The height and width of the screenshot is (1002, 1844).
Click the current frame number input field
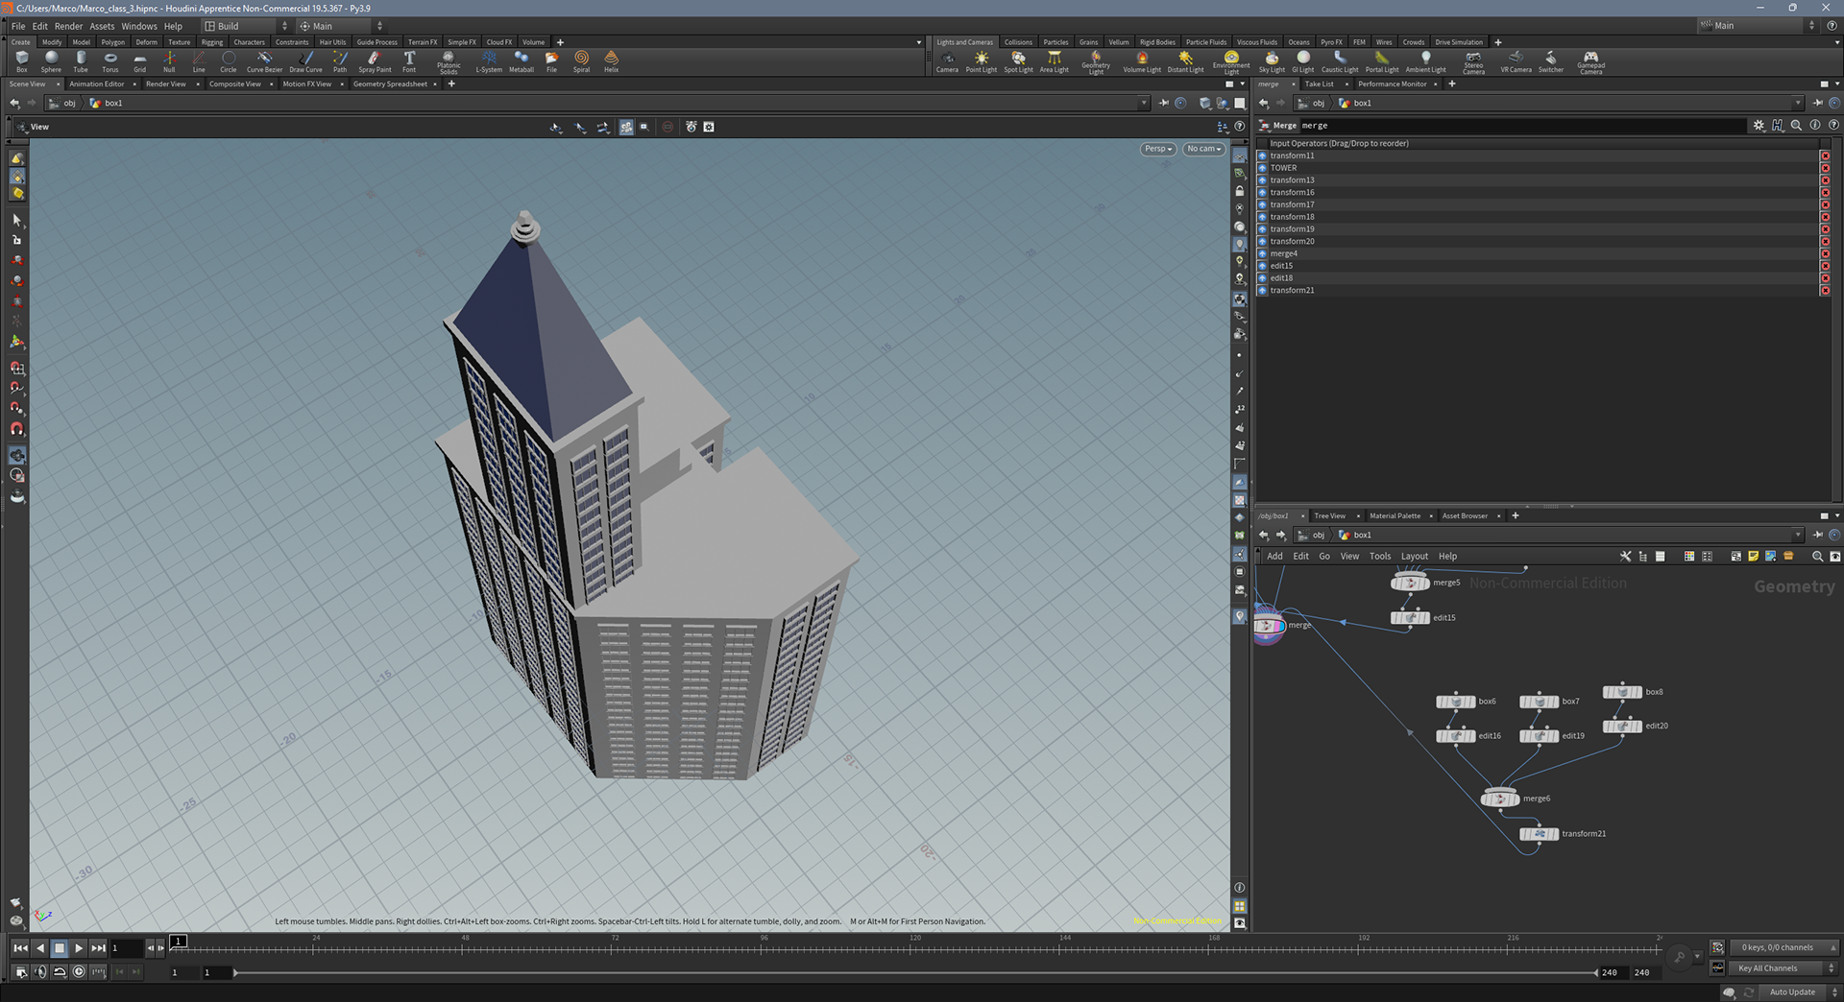coord(126,948)
